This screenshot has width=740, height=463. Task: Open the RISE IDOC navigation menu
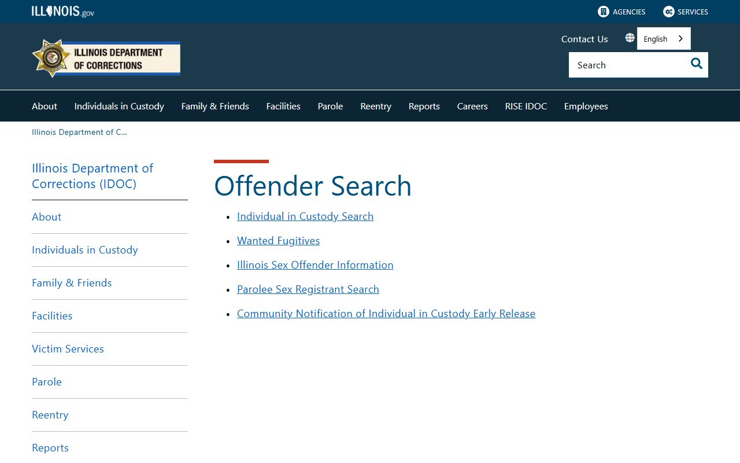(x=526, y=106)
